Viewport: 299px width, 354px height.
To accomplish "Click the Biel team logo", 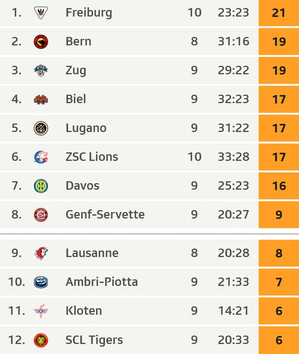I will click(41, 99).
